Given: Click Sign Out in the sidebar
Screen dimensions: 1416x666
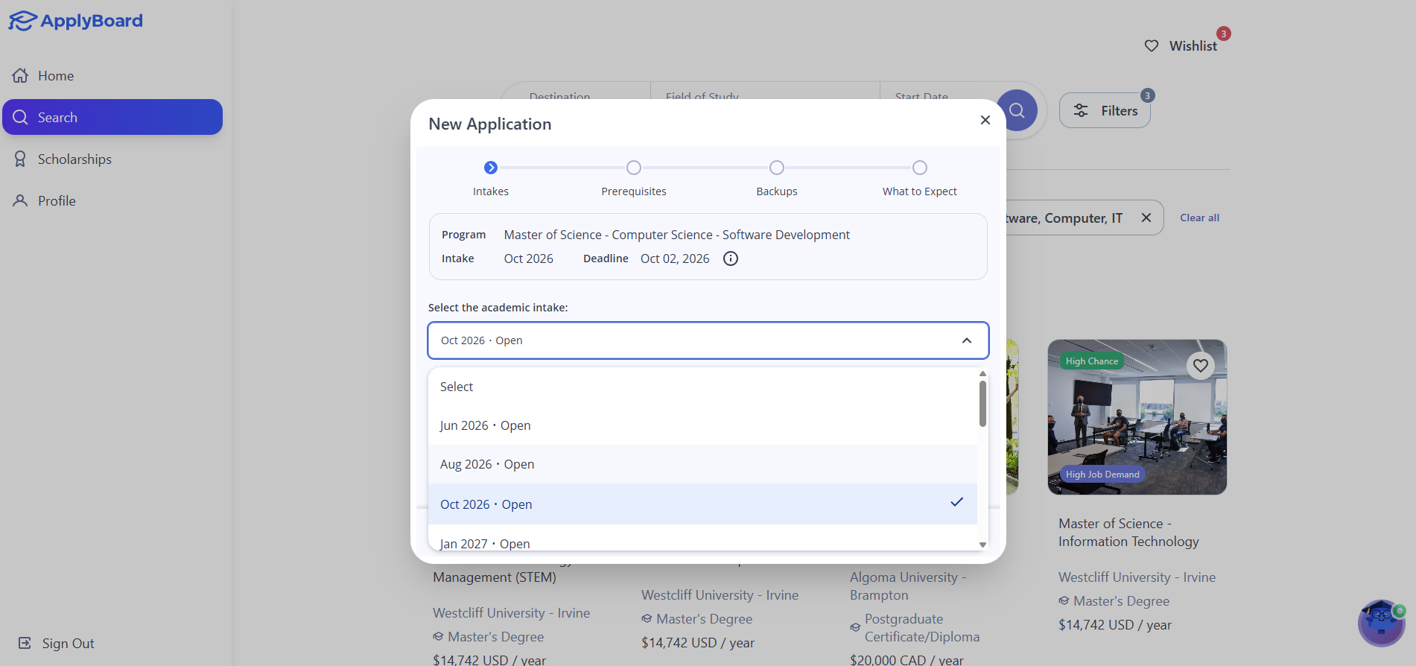Looking at the screenshot, I should (x=57, y=643).
